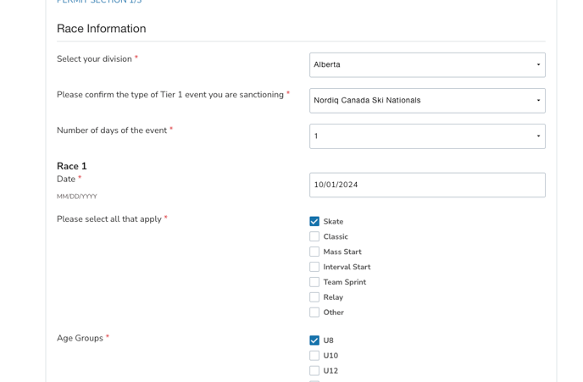Viewport: 583px width, 382px height.
Task: Open the number of days dropdown
Action: click(426, 136)
